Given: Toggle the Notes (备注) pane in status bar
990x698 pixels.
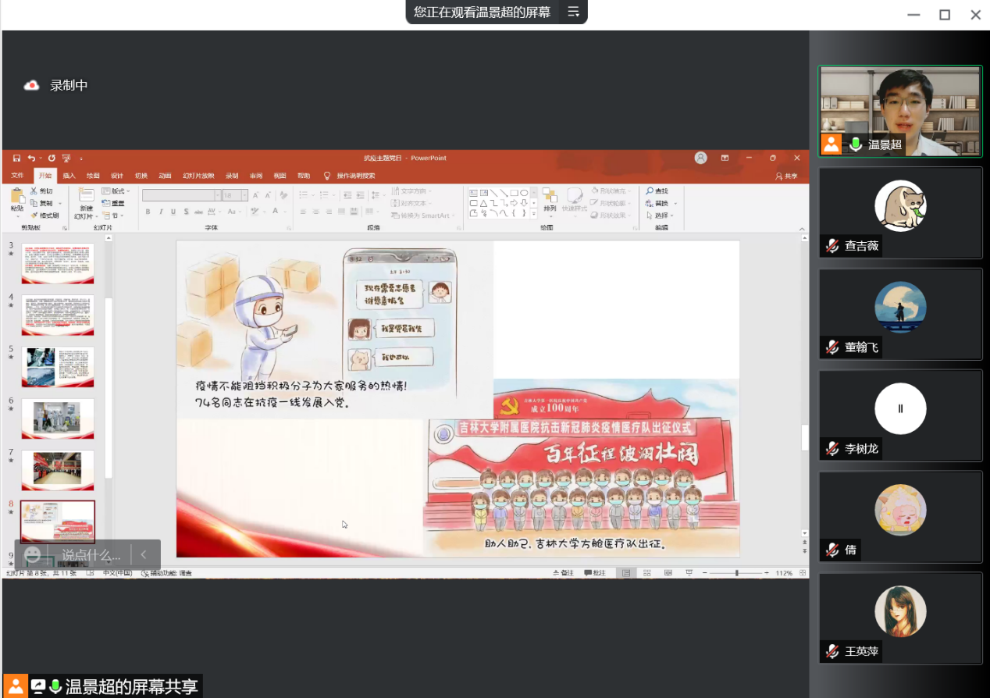Looking at the screenshot, I should 563,573.
